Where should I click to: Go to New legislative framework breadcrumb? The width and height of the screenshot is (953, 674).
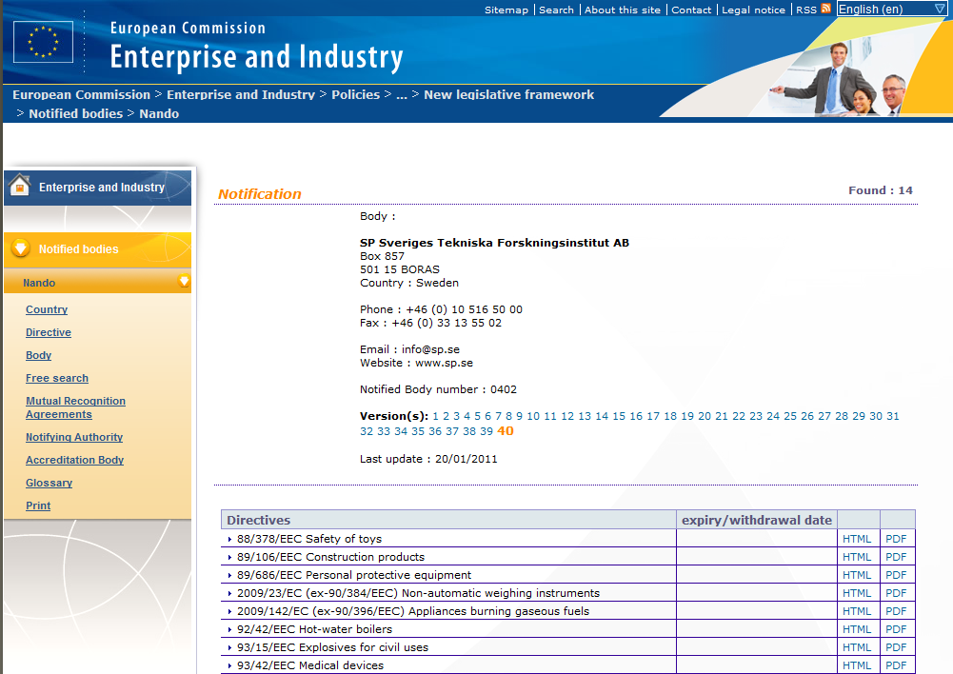(508, 95)
